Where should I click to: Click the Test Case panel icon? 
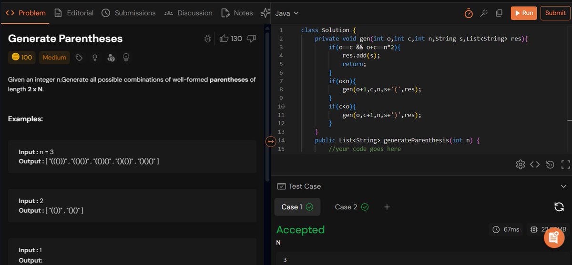281,186
